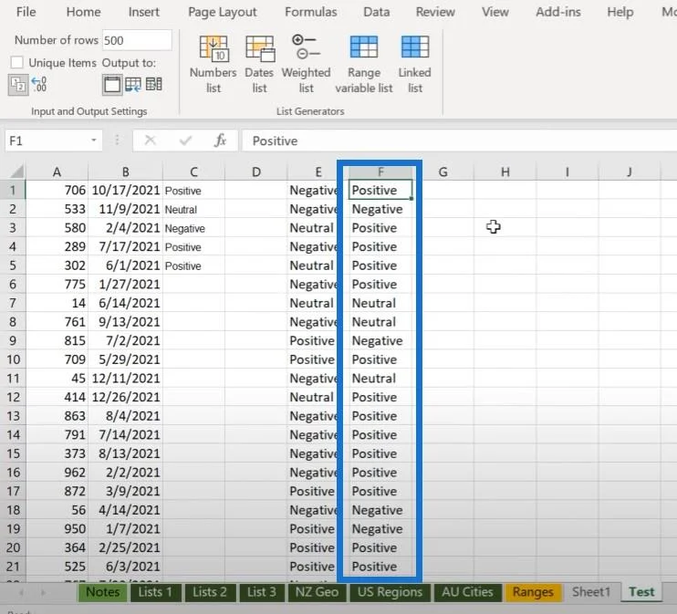Image resolution: width=677 pixels, height=614 pixels.
Task: Click the formula bar enter checkmark
Action: 185,140
